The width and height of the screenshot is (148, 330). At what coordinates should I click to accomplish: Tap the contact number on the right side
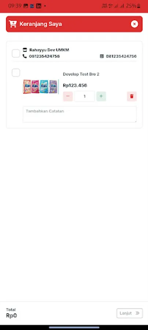pos(121,56)
